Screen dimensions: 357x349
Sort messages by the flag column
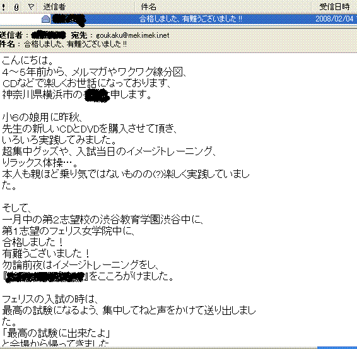coord(31,7)
